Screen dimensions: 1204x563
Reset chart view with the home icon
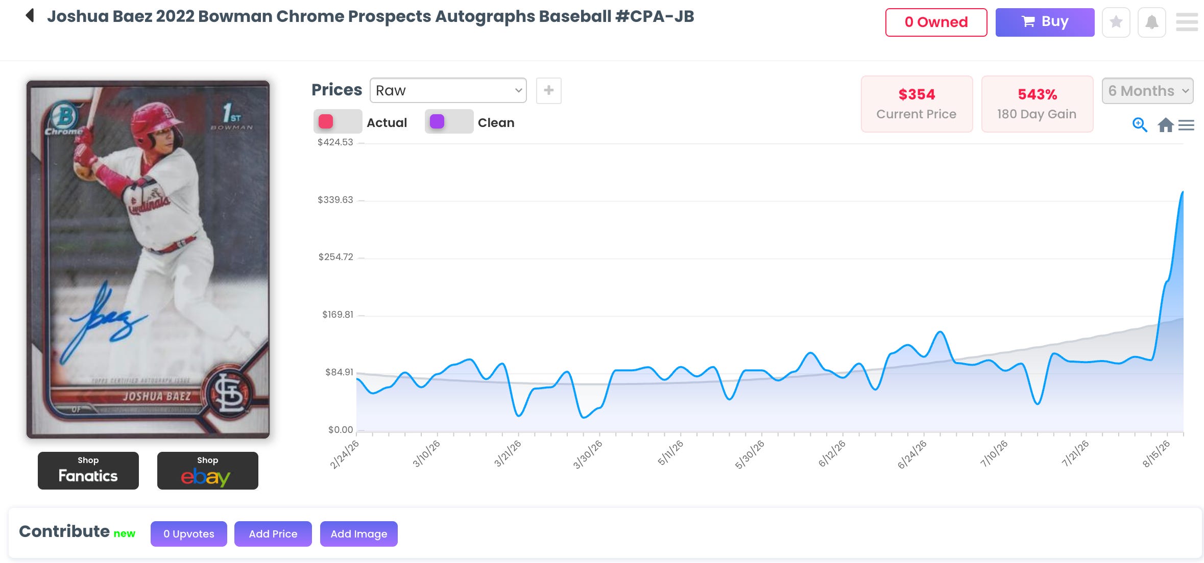pos(1165,125)
